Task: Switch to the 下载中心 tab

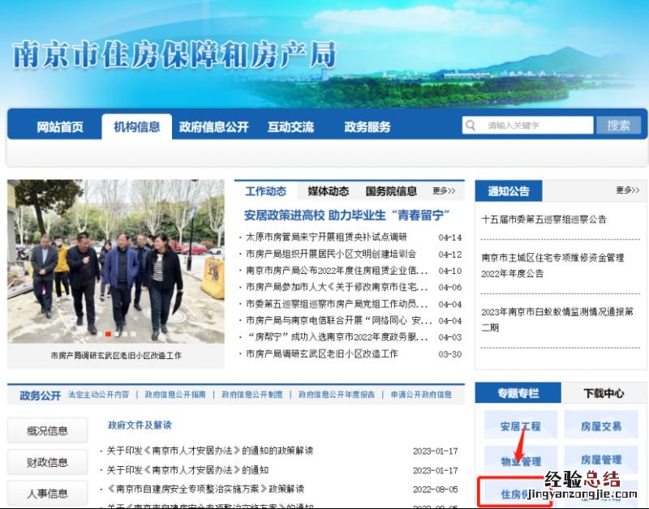Action: click(604, 393)
